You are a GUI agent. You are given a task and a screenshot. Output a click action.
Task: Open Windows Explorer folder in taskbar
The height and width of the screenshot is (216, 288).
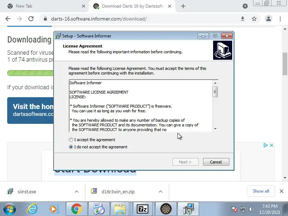tap(120, 209)
